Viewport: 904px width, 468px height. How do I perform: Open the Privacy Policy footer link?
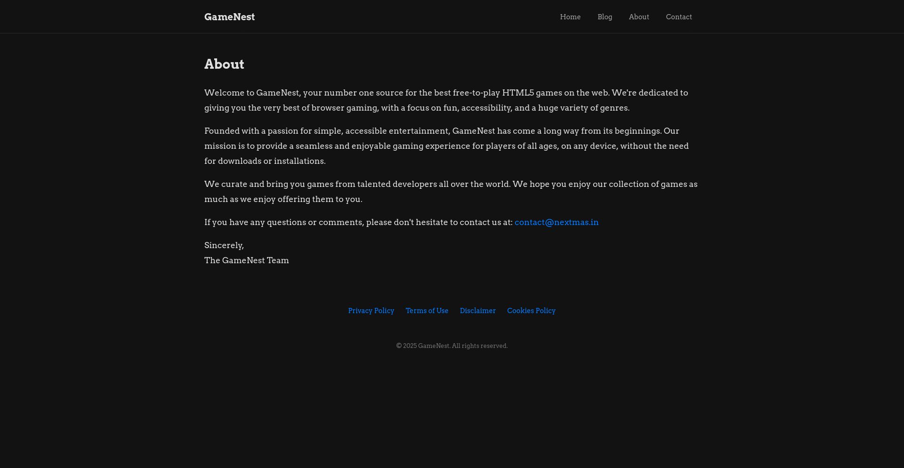tap(371, 311)
